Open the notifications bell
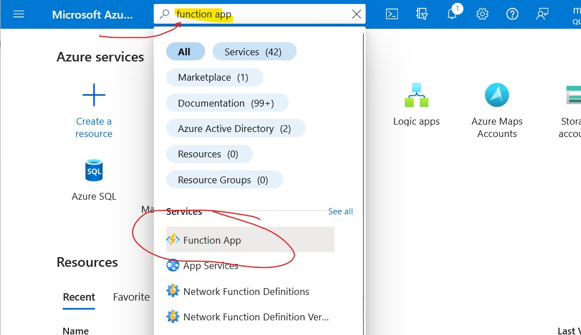The width and height of the screenshot is (581, 335). coord(452,14)
